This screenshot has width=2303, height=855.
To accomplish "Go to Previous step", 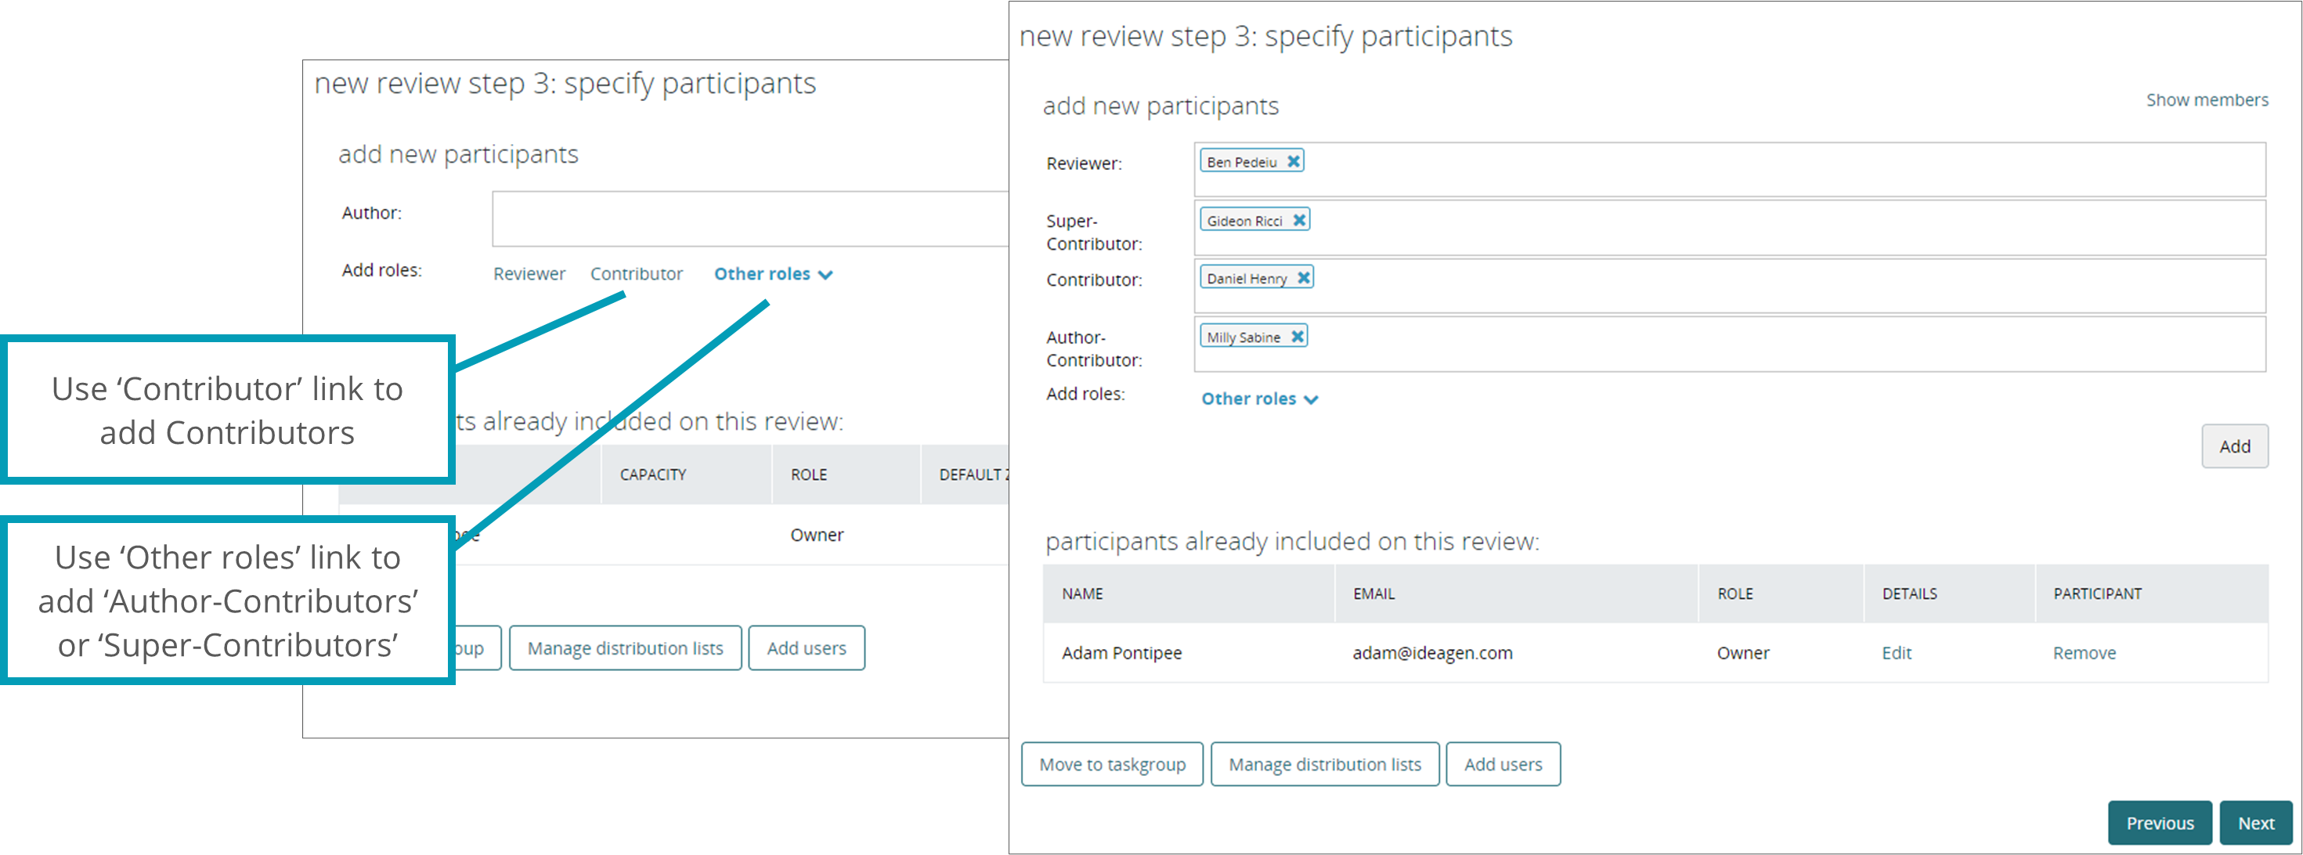I will (x=2160, y=823).
